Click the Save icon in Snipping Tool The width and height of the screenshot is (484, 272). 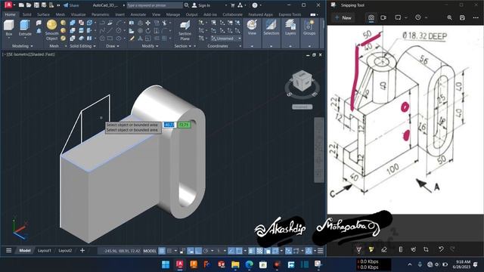(462, 18)
